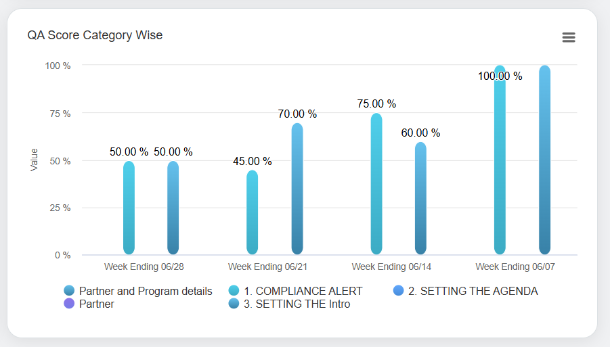Click the purple Partner legend marker
This screenshot has height=347, width=610.
(69, 304)
